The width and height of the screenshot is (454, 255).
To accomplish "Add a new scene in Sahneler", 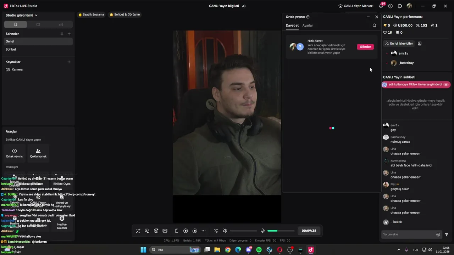I will click(69, 34).
